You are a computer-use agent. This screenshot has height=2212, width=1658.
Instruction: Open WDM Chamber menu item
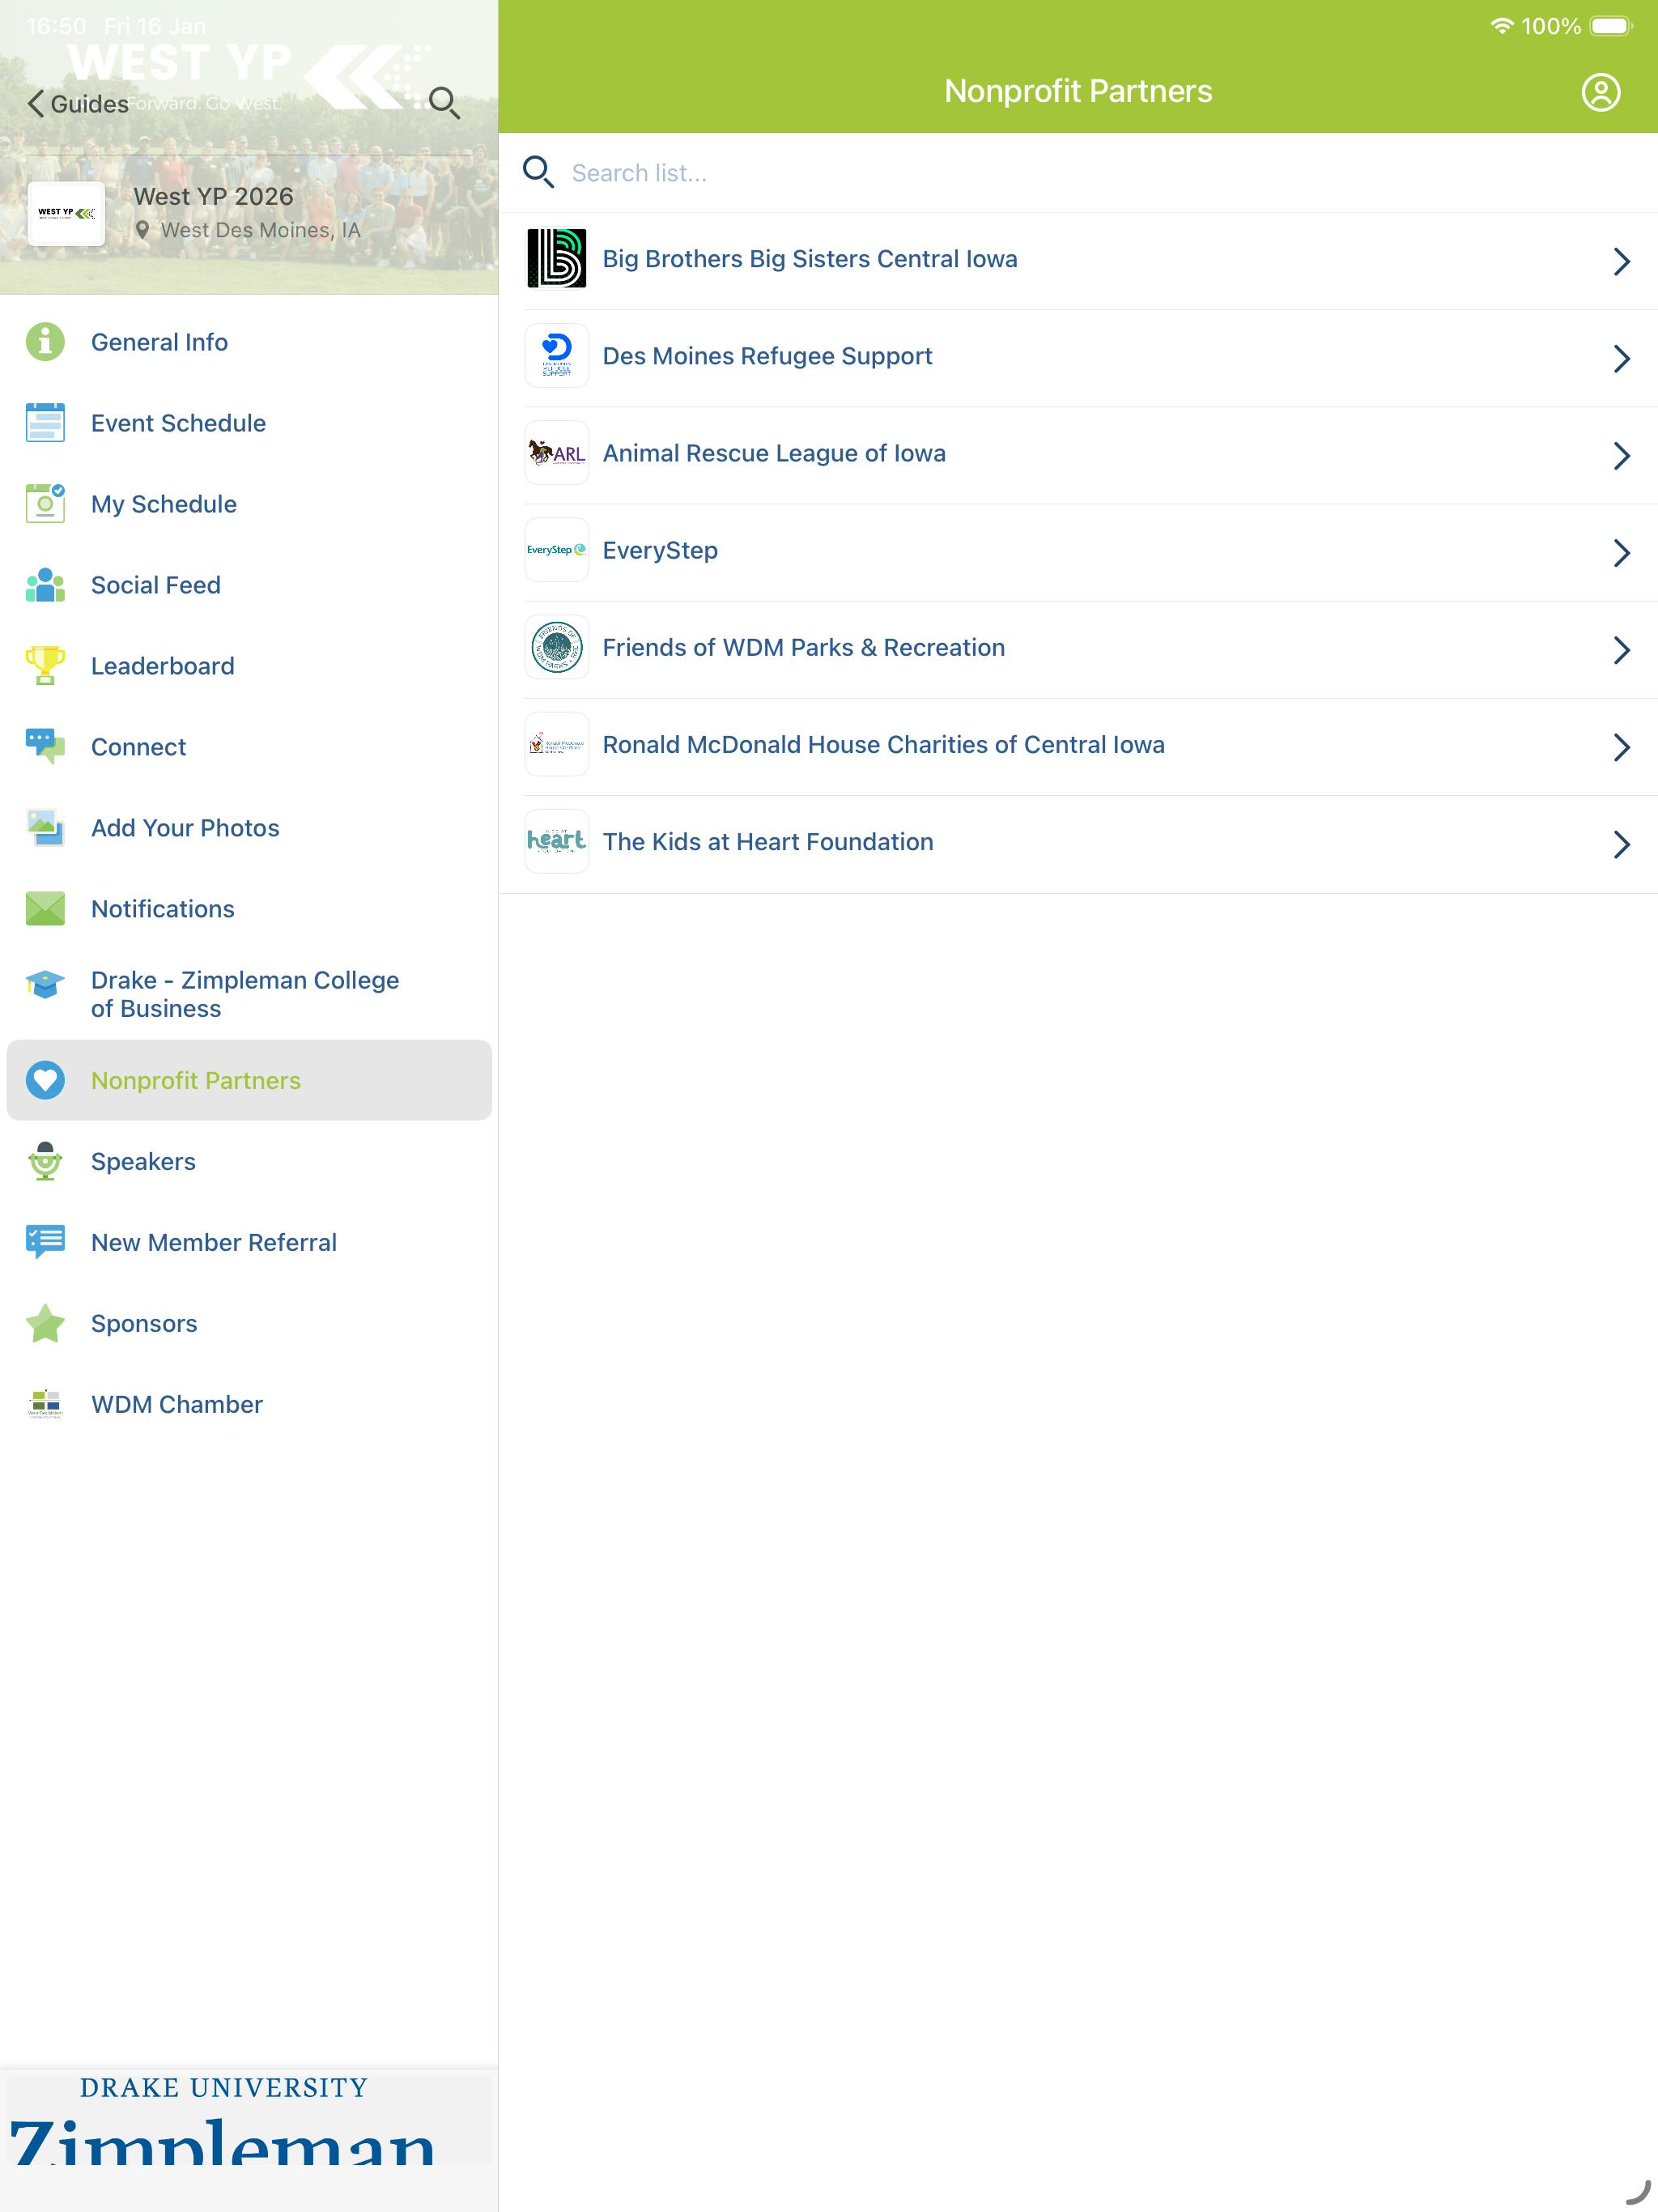[249, 1404]
